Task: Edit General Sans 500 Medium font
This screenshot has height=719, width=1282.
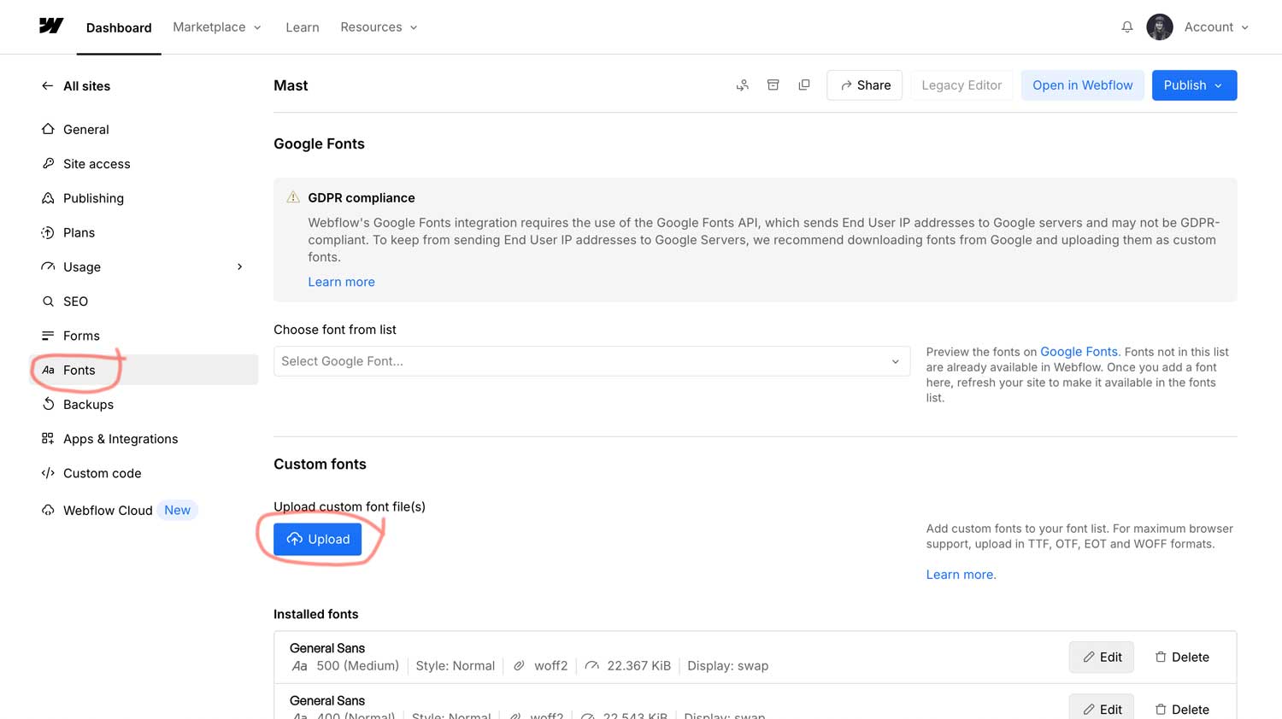Action: coord(1102,658)
